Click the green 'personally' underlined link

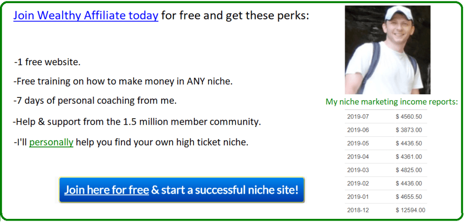click(x=51, y=143)
